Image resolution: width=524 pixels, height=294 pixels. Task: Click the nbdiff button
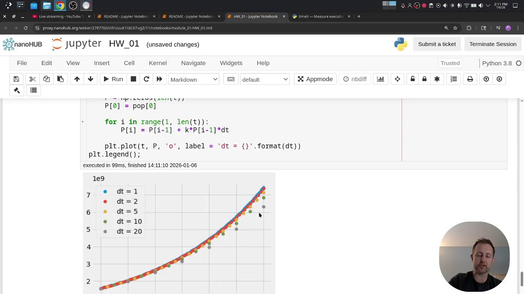coord(355,79)
